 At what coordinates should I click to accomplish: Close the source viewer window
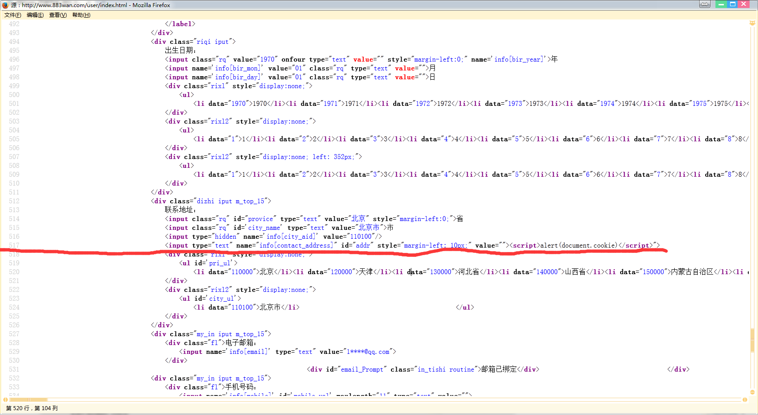tap(744, 4)
